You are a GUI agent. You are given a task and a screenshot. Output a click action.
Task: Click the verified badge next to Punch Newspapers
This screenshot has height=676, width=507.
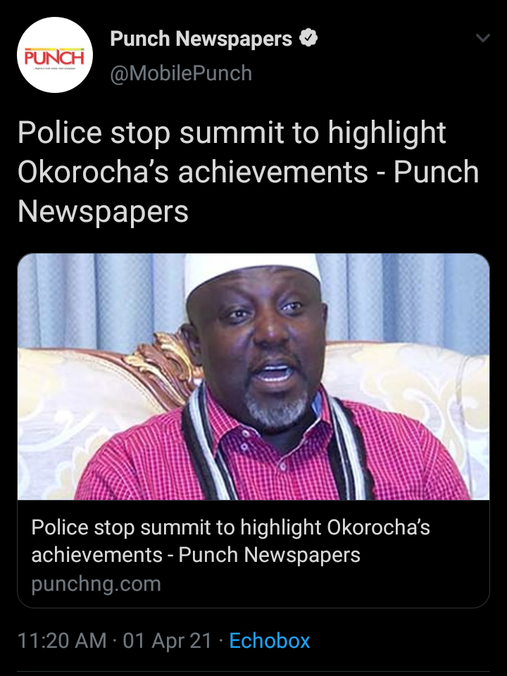click(308, 38)
